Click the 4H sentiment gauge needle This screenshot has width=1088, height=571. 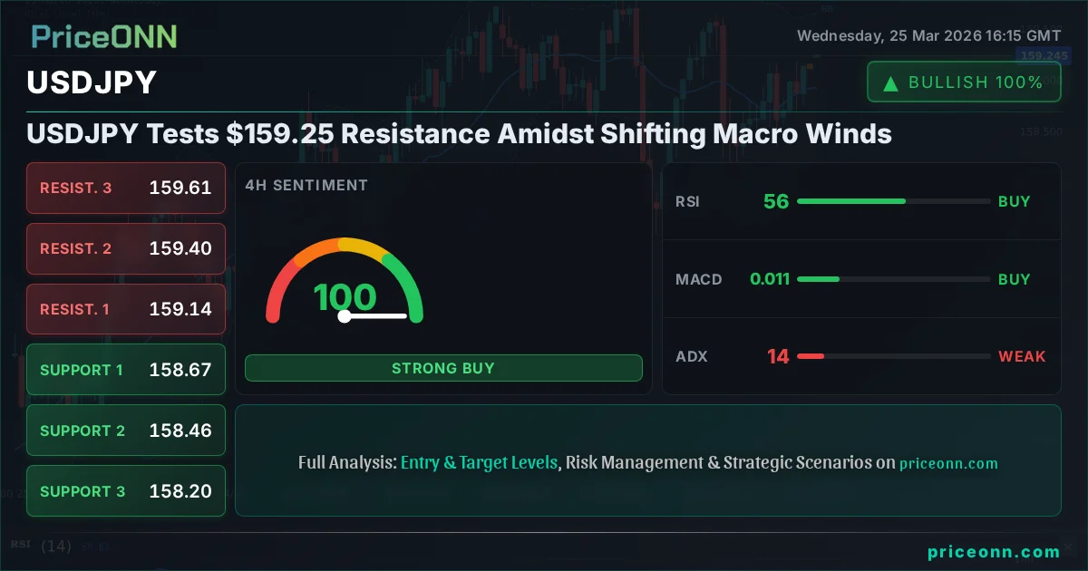point(374,316)
